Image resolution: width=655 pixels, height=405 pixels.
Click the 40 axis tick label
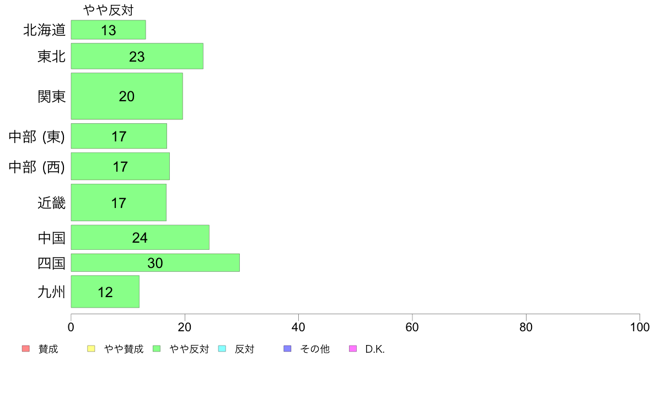click(298, 327)
